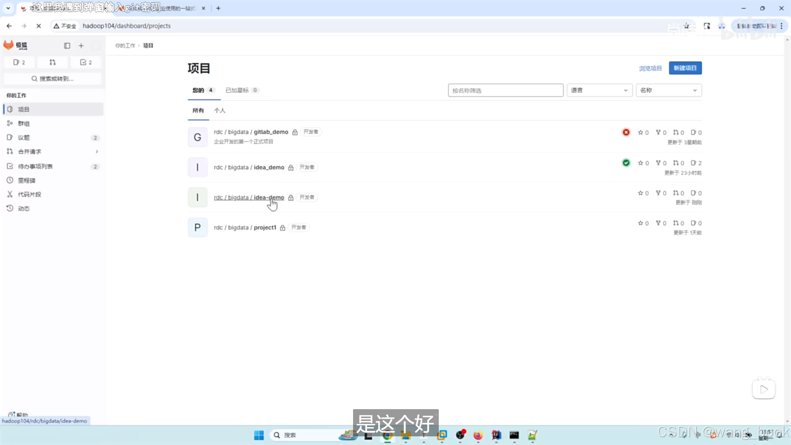Click the 你的工作 breadcrumb link
This screenshot has width=791, height=445.
(125, 45)
